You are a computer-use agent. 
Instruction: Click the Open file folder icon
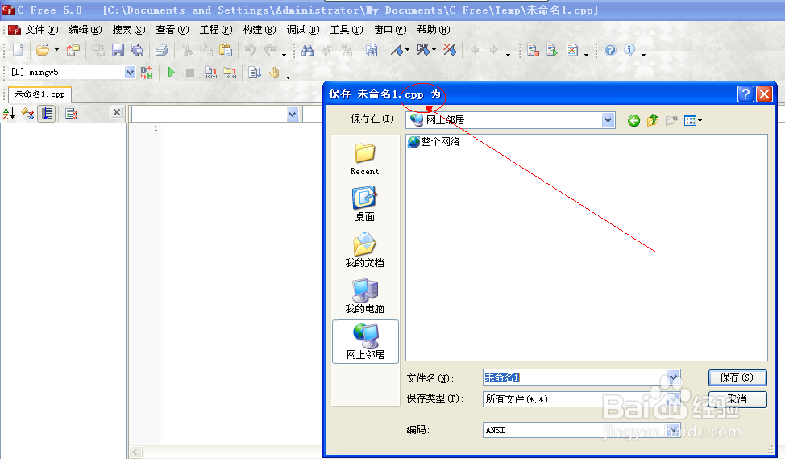click(43, 50)
